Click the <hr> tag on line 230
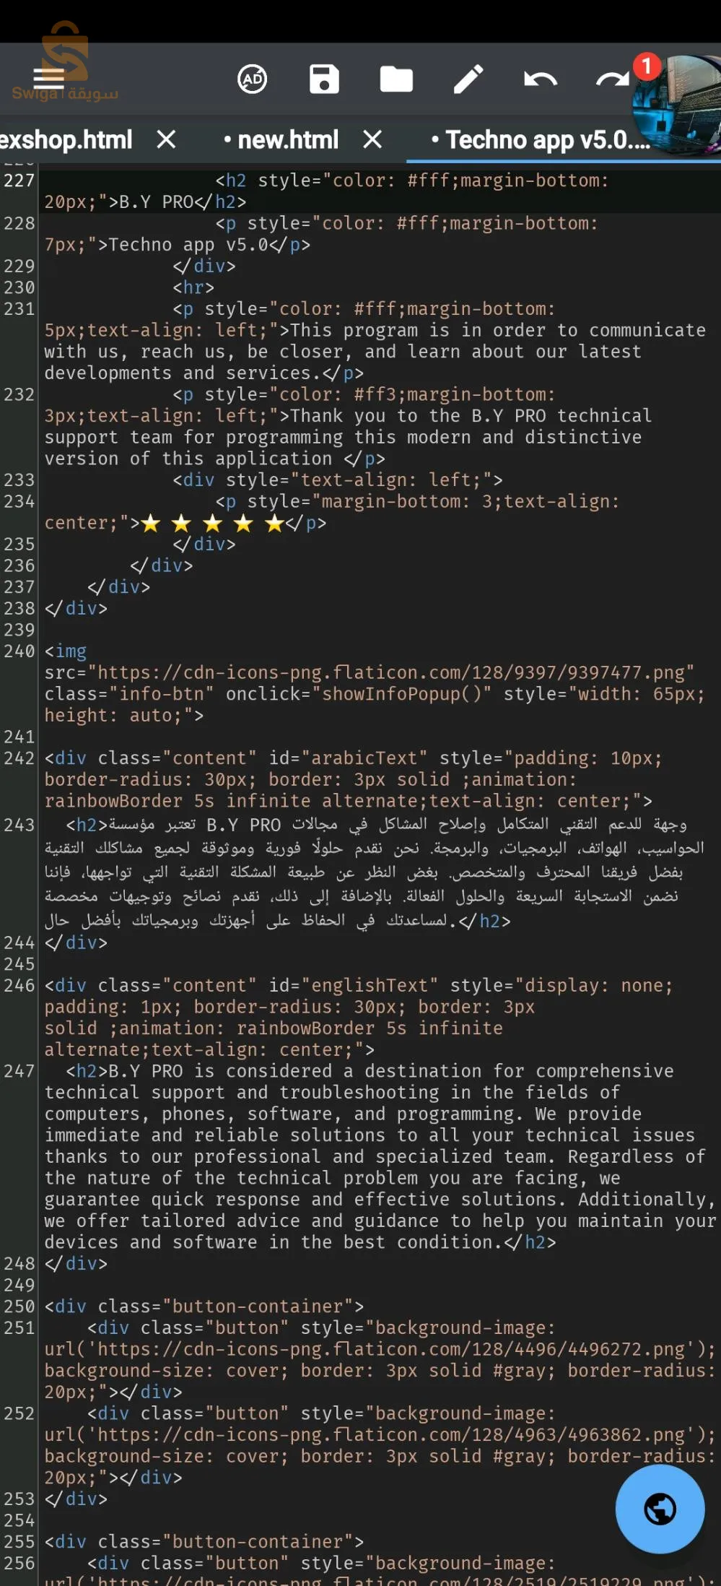The height and width of the screenshot is (1586, 721). tap(193, 287)
